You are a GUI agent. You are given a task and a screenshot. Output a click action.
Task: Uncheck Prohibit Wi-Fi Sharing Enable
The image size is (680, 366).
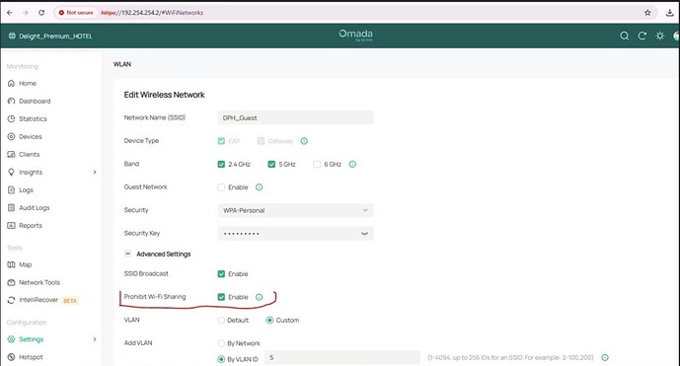(221, 297)
